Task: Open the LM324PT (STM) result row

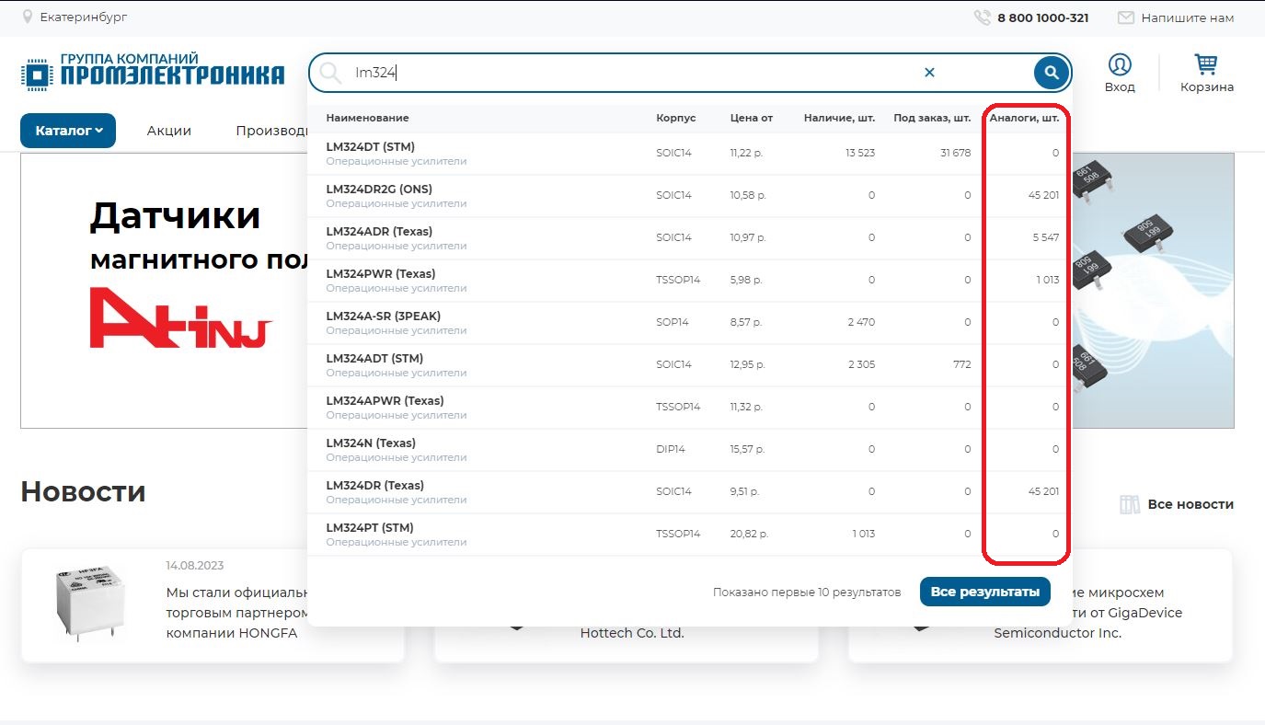Action: pyautogui.click(x=369, y=528)
